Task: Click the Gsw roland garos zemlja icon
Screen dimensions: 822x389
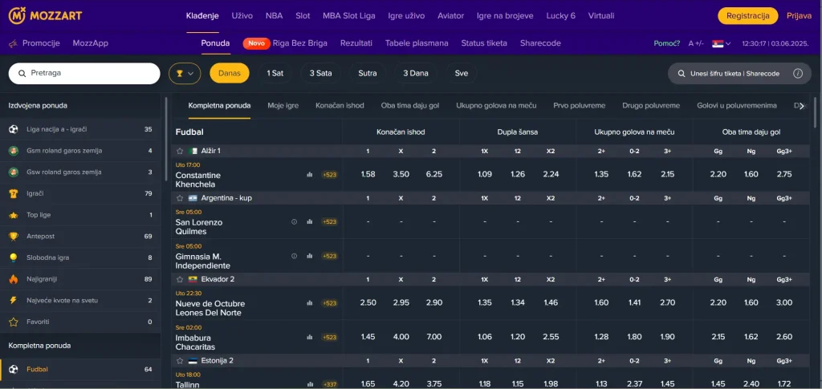Action: 14,172
